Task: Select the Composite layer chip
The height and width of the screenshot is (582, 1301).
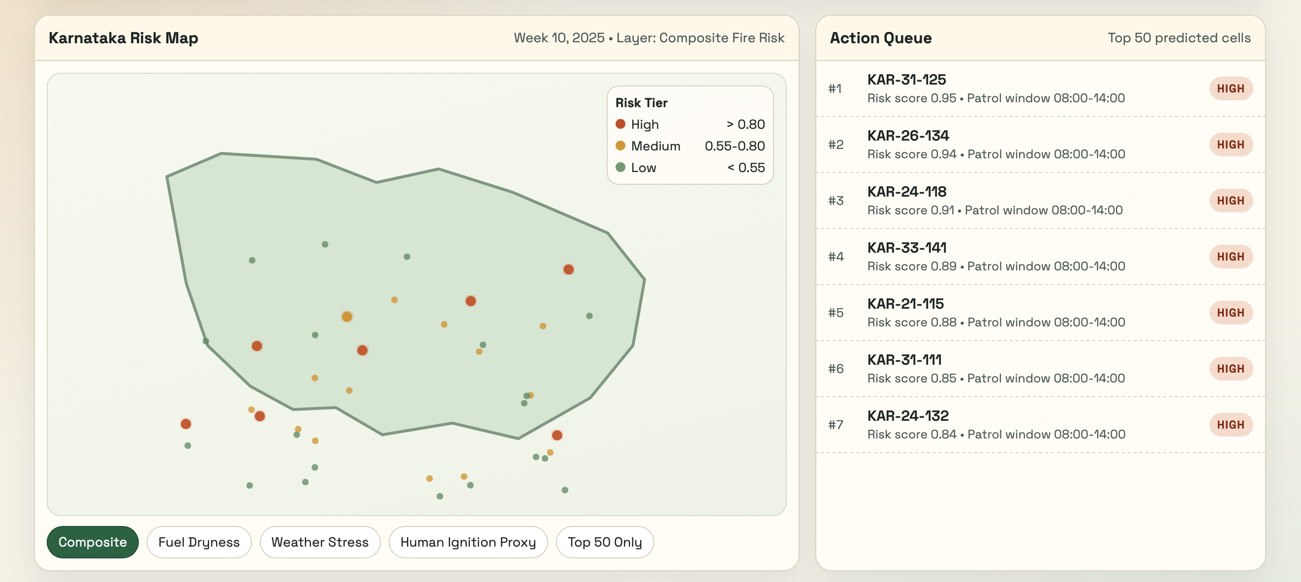Action: [x=93, y=542]
